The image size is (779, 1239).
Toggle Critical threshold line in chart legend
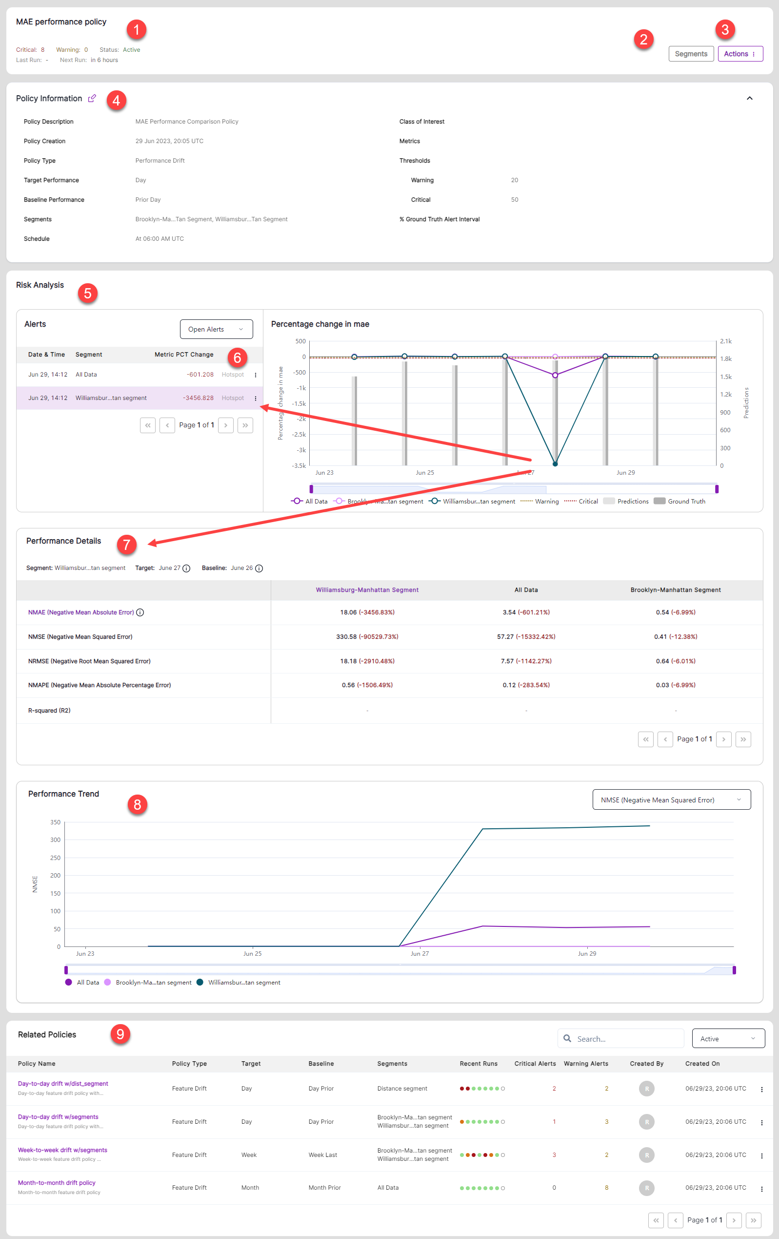pyautogui.click(x=581, y=501)
